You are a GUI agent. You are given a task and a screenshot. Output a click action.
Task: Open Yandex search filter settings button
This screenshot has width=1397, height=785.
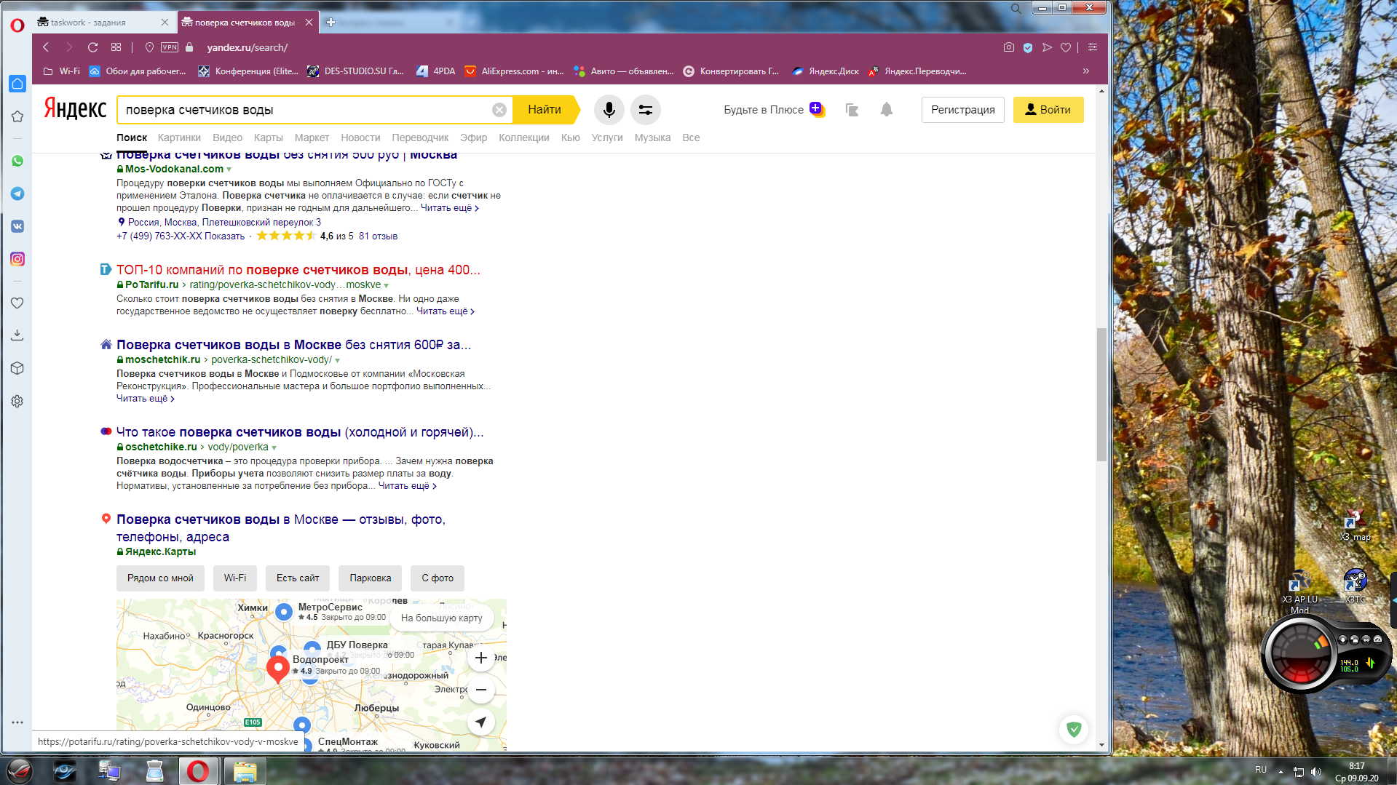[646, 110]
